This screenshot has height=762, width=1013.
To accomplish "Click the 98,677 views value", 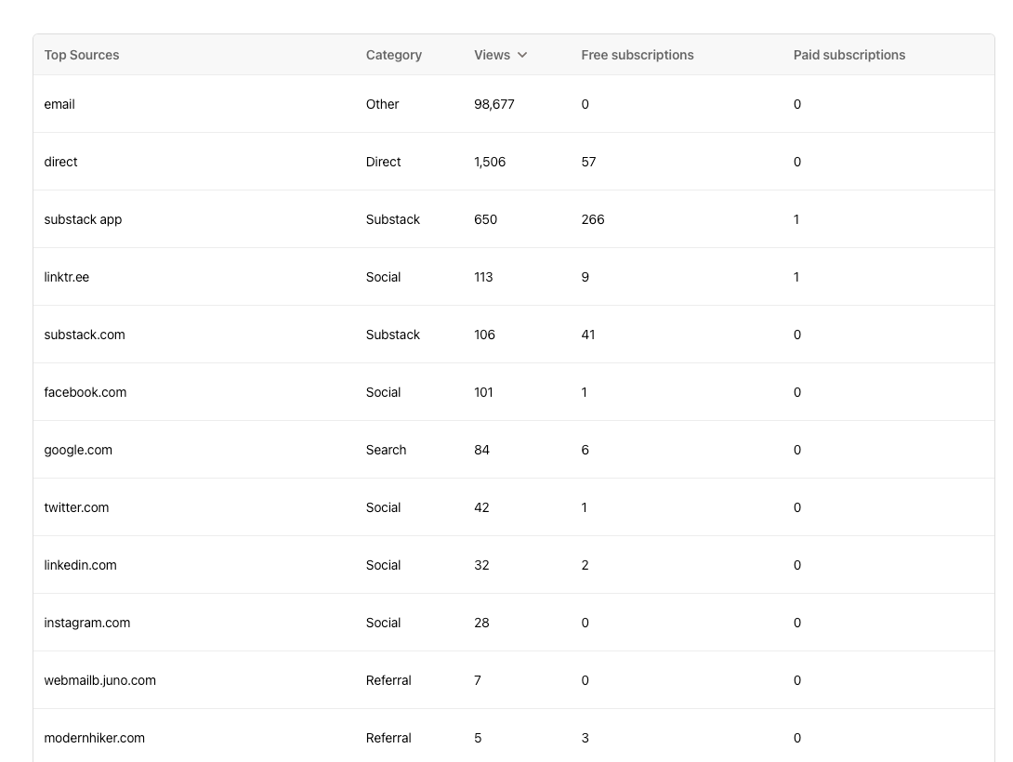I will (494, 104).
